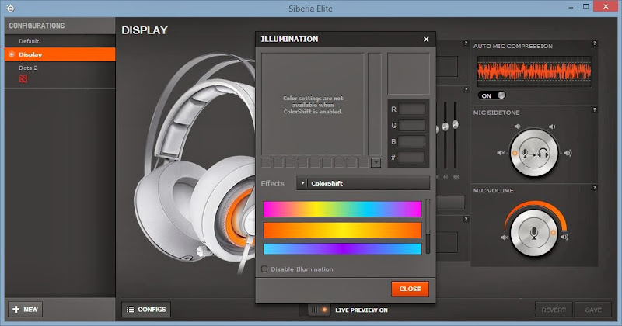Open help for Mic Volume

594,188
